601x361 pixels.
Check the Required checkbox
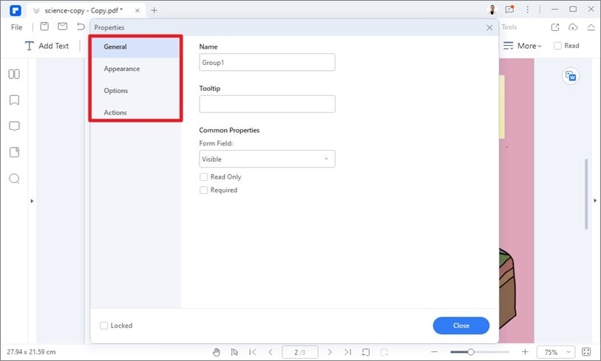coord(203,190)
